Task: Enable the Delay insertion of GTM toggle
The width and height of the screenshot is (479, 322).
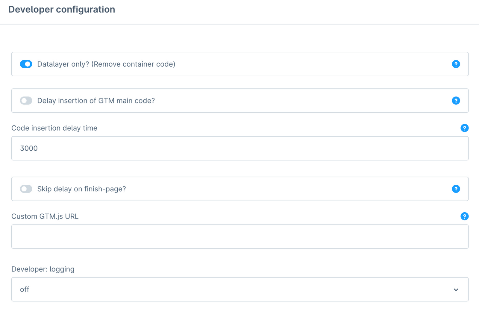Action: click(x=26, y=100)
